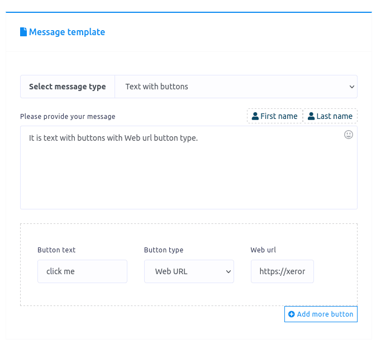Image resolution: width=376 pixels, height=344 pixels.
Task: Click the 'Message template' heading text
Action: point(67,32)
